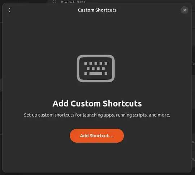Click the word "Shortcuts" in large heading
This screenshot has height=175, width=195.
tap(122, 103)
